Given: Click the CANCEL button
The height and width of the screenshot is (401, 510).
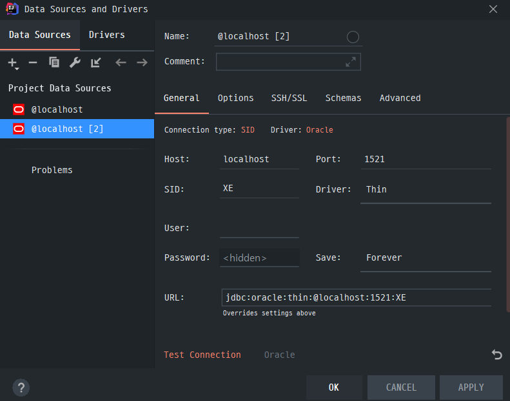Looking at the screenshot, I should (402, 387).
